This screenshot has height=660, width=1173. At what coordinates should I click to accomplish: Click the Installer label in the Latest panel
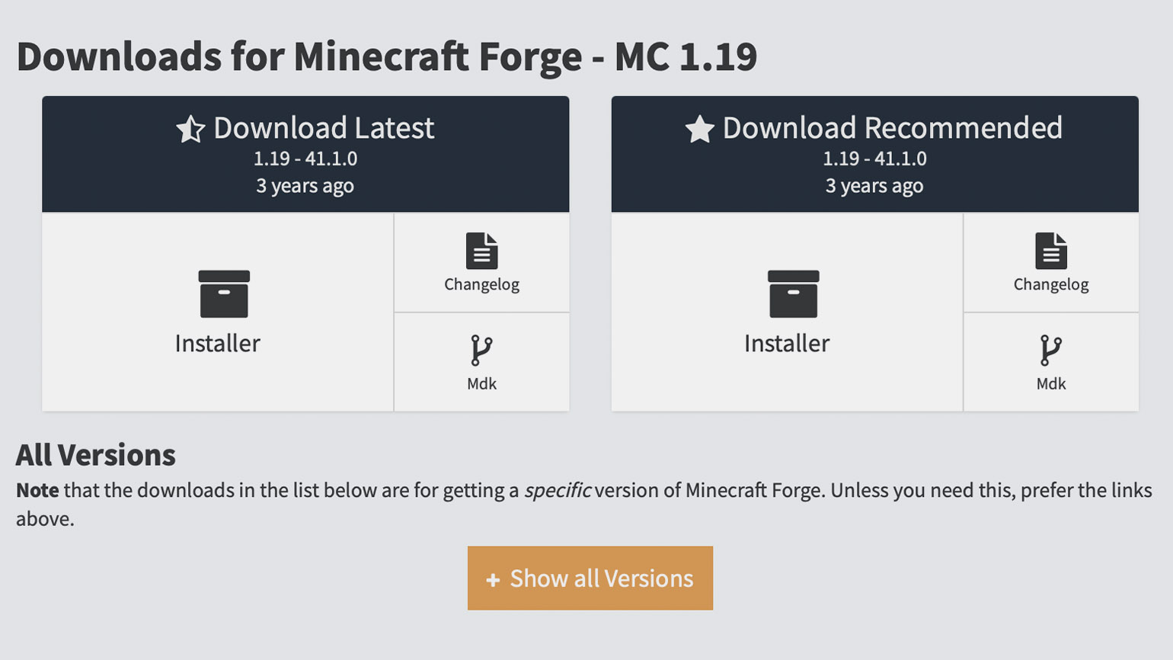coord(218,343)
